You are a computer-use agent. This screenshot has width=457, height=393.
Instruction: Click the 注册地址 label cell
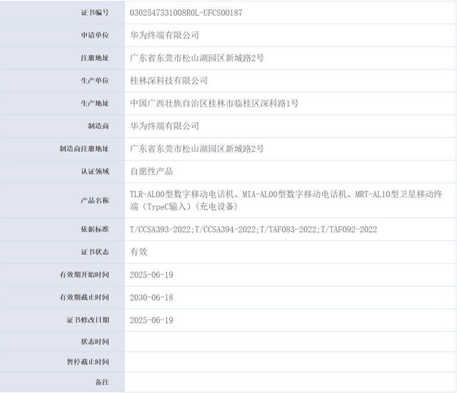(62, 58)
